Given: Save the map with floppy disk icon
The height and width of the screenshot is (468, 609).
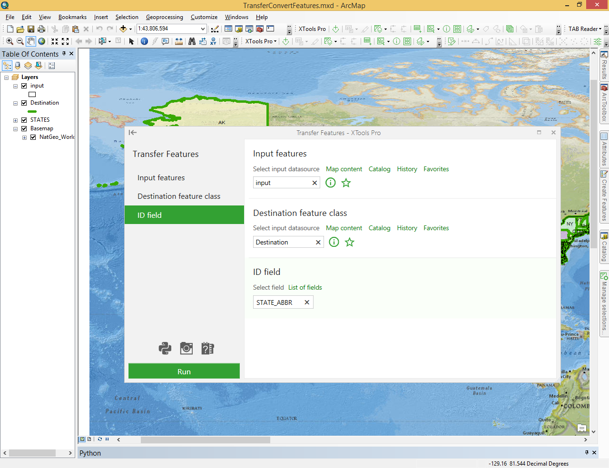Looking at the screenshot, I should pyautogui.click(x=31, y=29).
